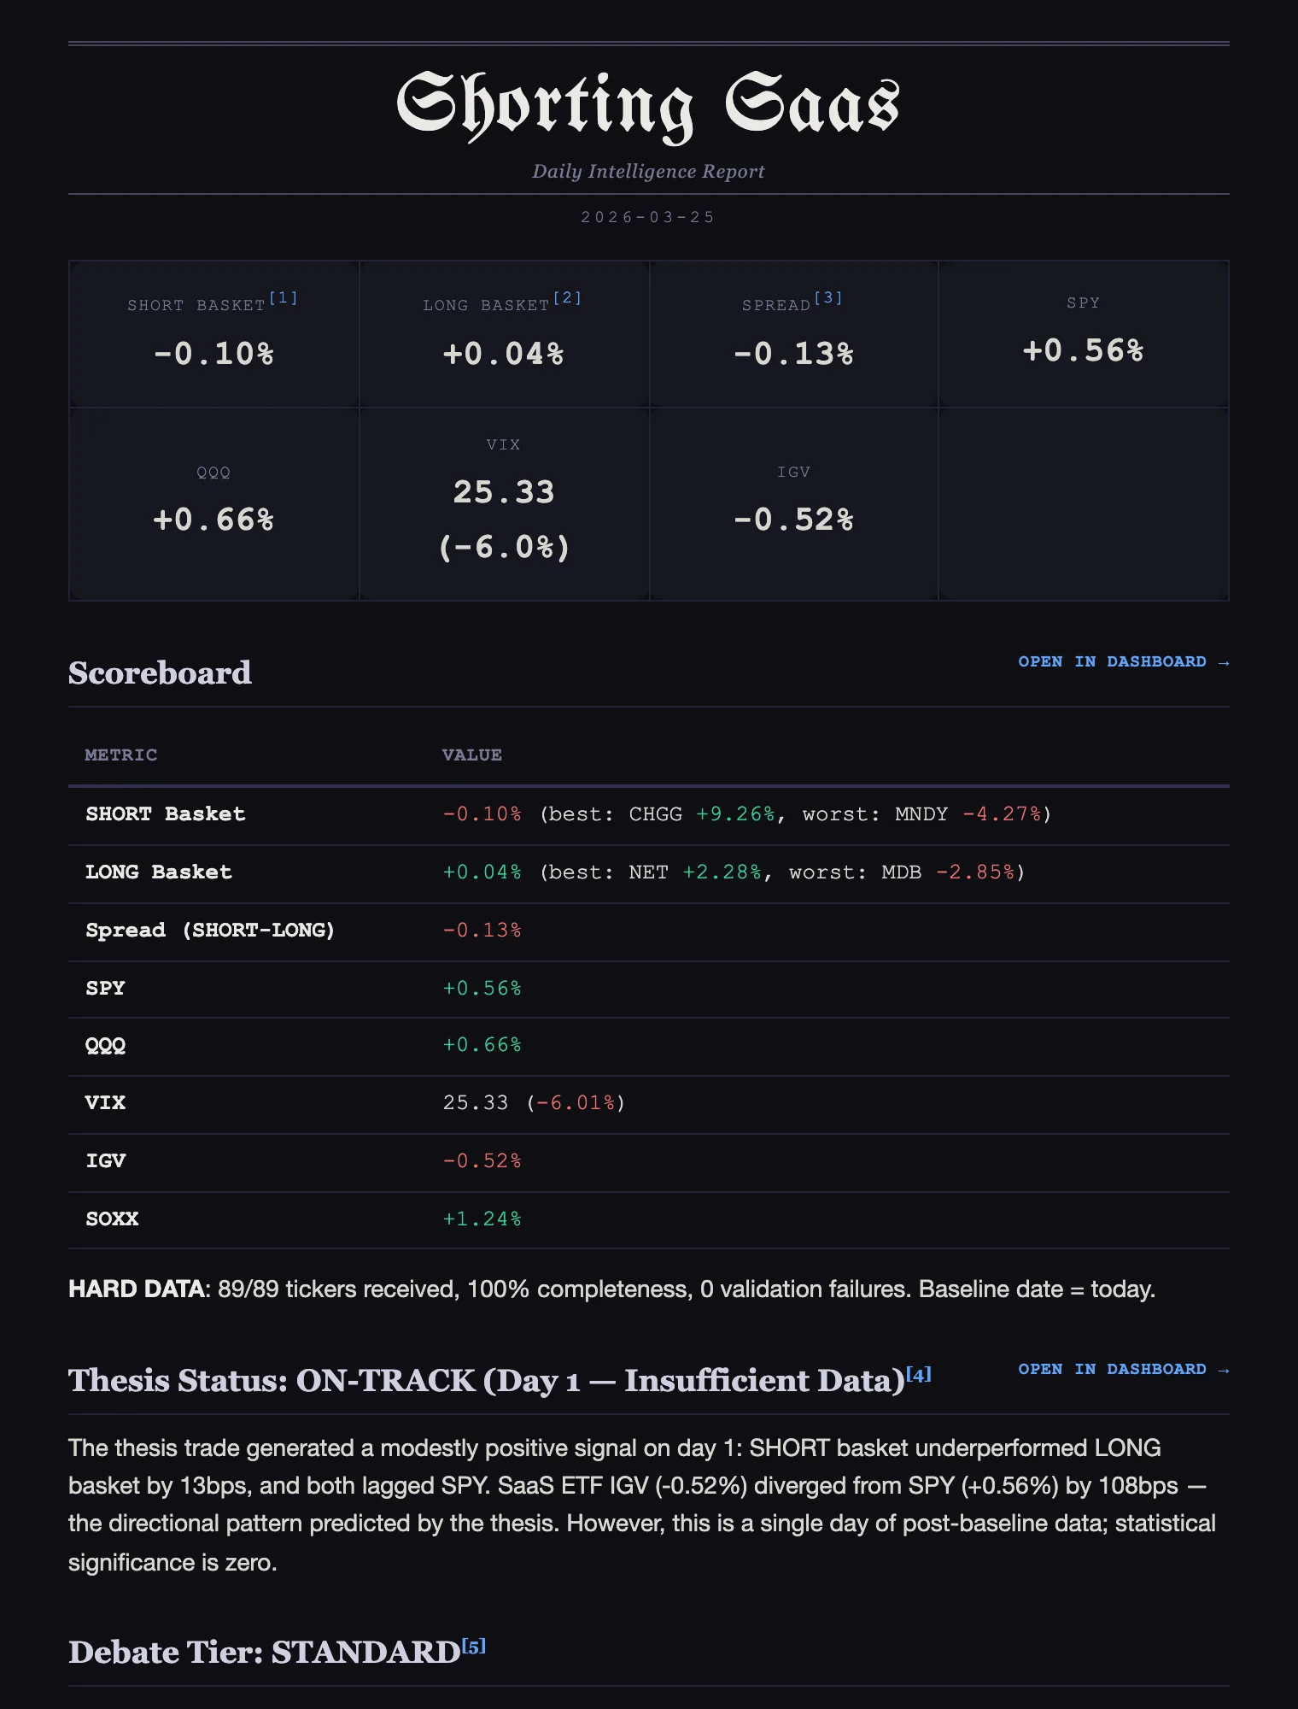The width and height of the screenshot is (1298, 1709).
Task: Click the MNDY ticker in SHORT Basket row
Action: [x=922, y=814]
